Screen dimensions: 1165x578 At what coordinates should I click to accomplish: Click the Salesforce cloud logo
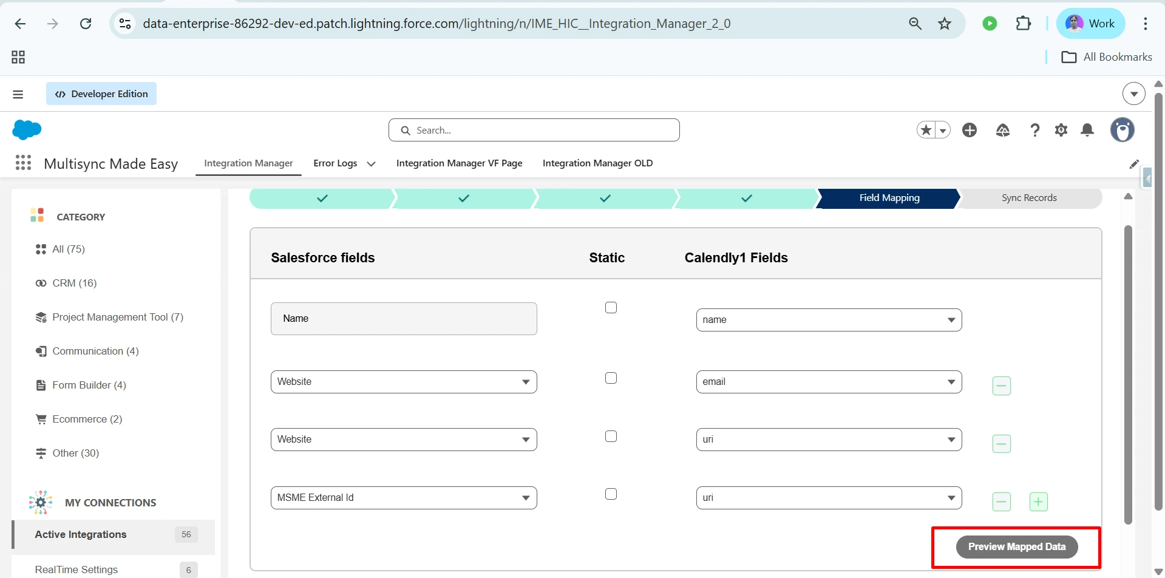[27, 129]
